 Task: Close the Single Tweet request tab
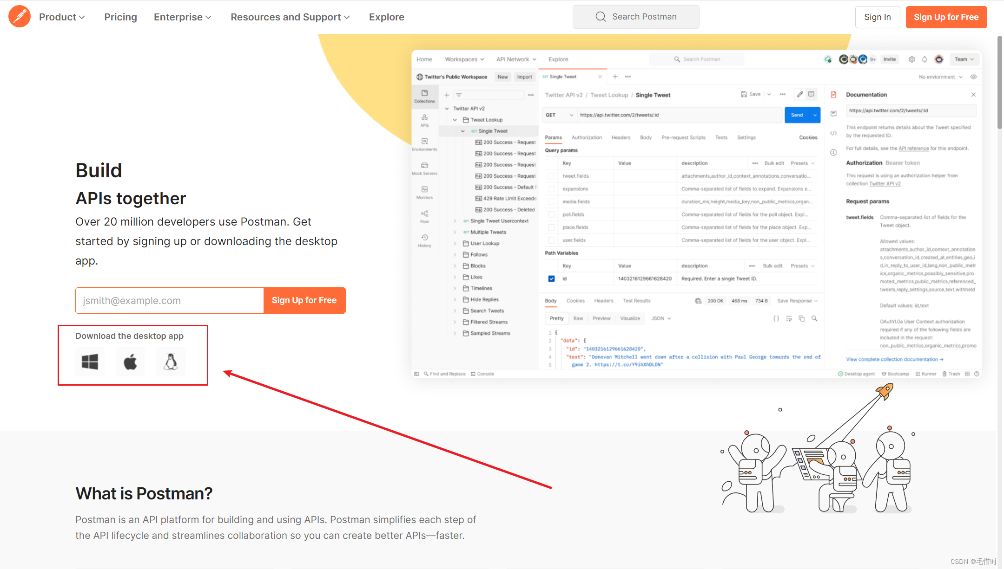pyautogui.click(x=600, y=77)
